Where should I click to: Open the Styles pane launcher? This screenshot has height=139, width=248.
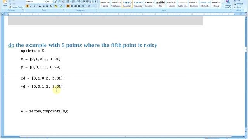coord(231,10)
